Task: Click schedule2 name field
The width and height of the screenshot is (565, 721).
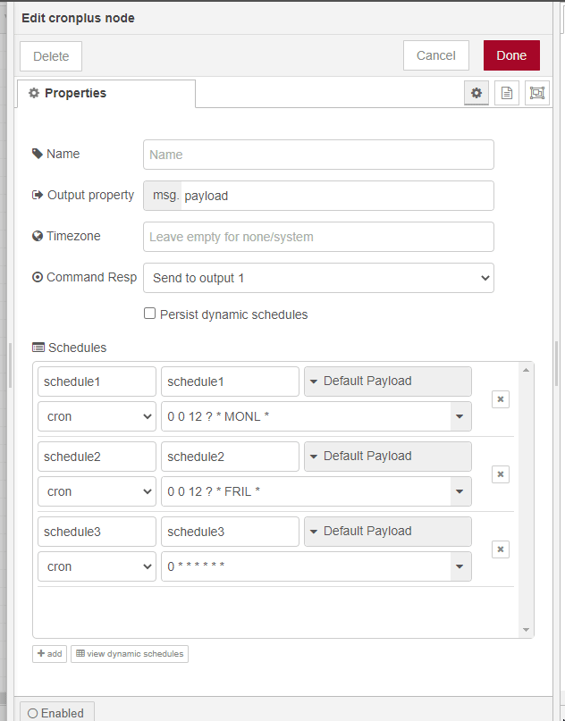Action: click(x=97, y=457)
